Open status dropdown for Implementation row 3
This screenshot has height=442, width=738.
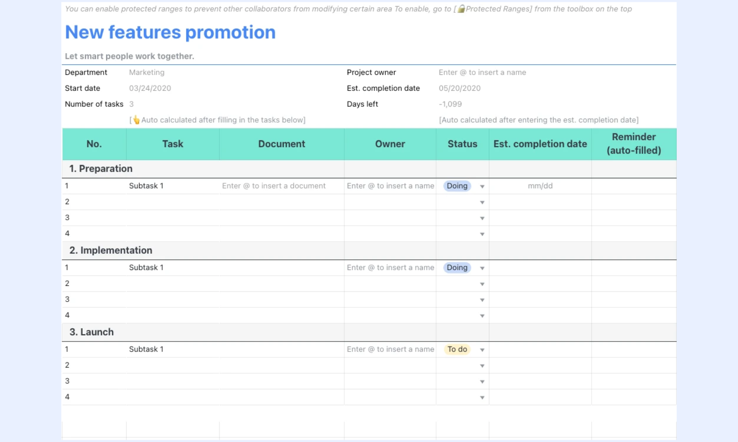(482, 300)
